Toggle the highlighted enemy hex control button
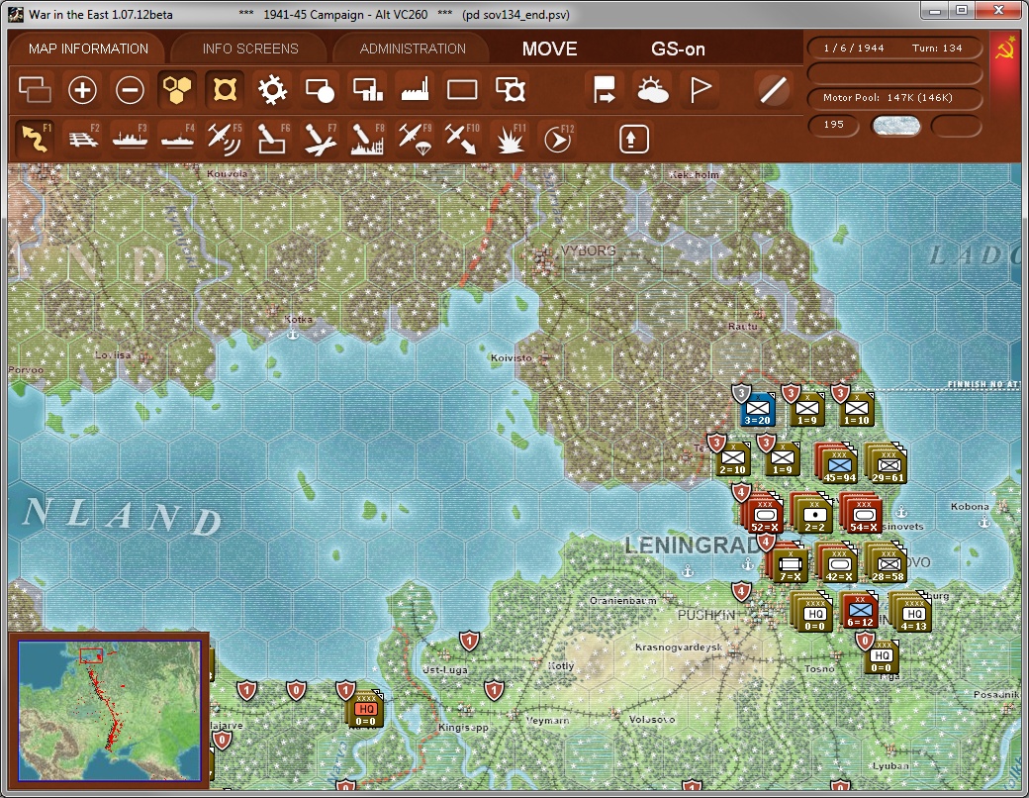The height and width of the screenshot is (798, 1029). coord(225,90)
